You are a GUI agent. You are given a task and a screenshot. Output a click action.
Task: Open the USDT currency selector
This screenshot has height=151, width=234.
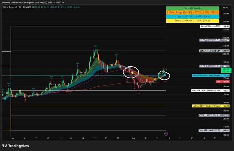click(225, 8)
